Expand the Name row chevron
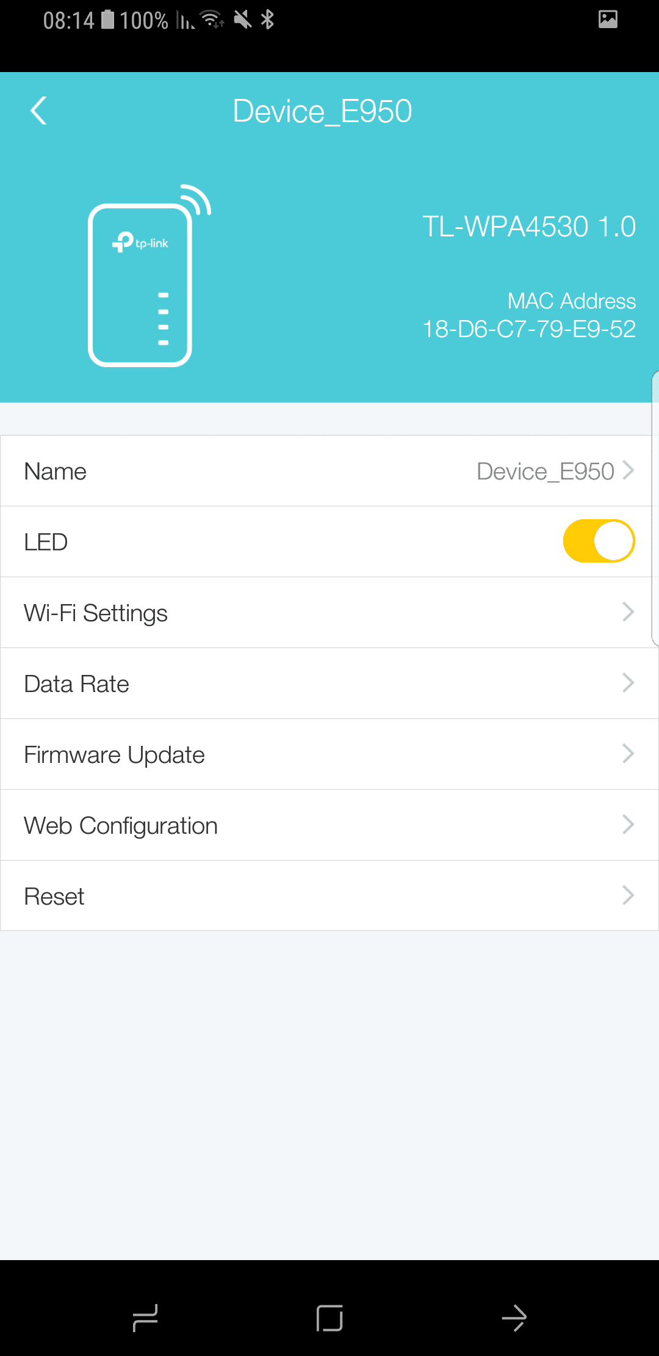Viewport: 659px width, 1356px height. point(628,470)
